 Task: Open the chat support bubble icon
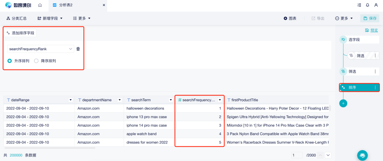click(362, 155)
